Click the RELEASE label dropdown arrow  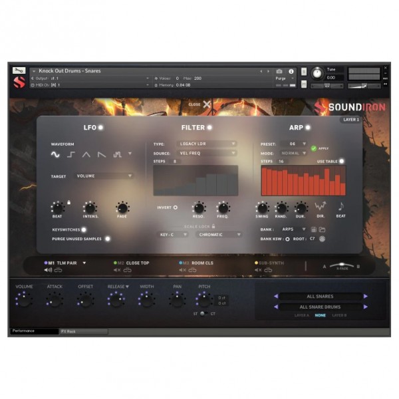(x=127, y=287)
